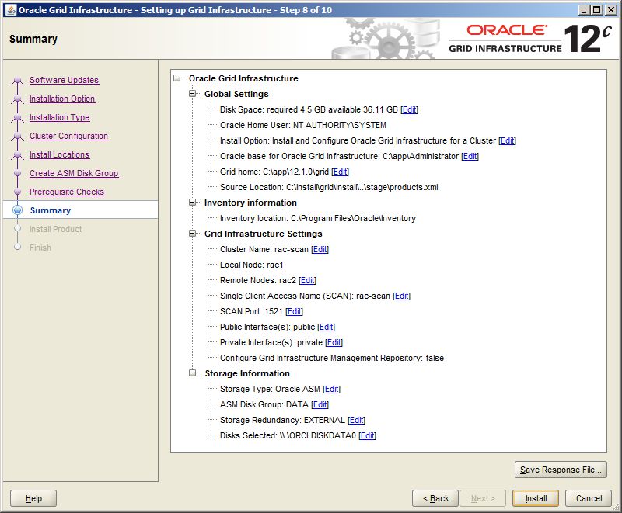
Task: Edit the Disks Selected entry
Action: (367, 435)
